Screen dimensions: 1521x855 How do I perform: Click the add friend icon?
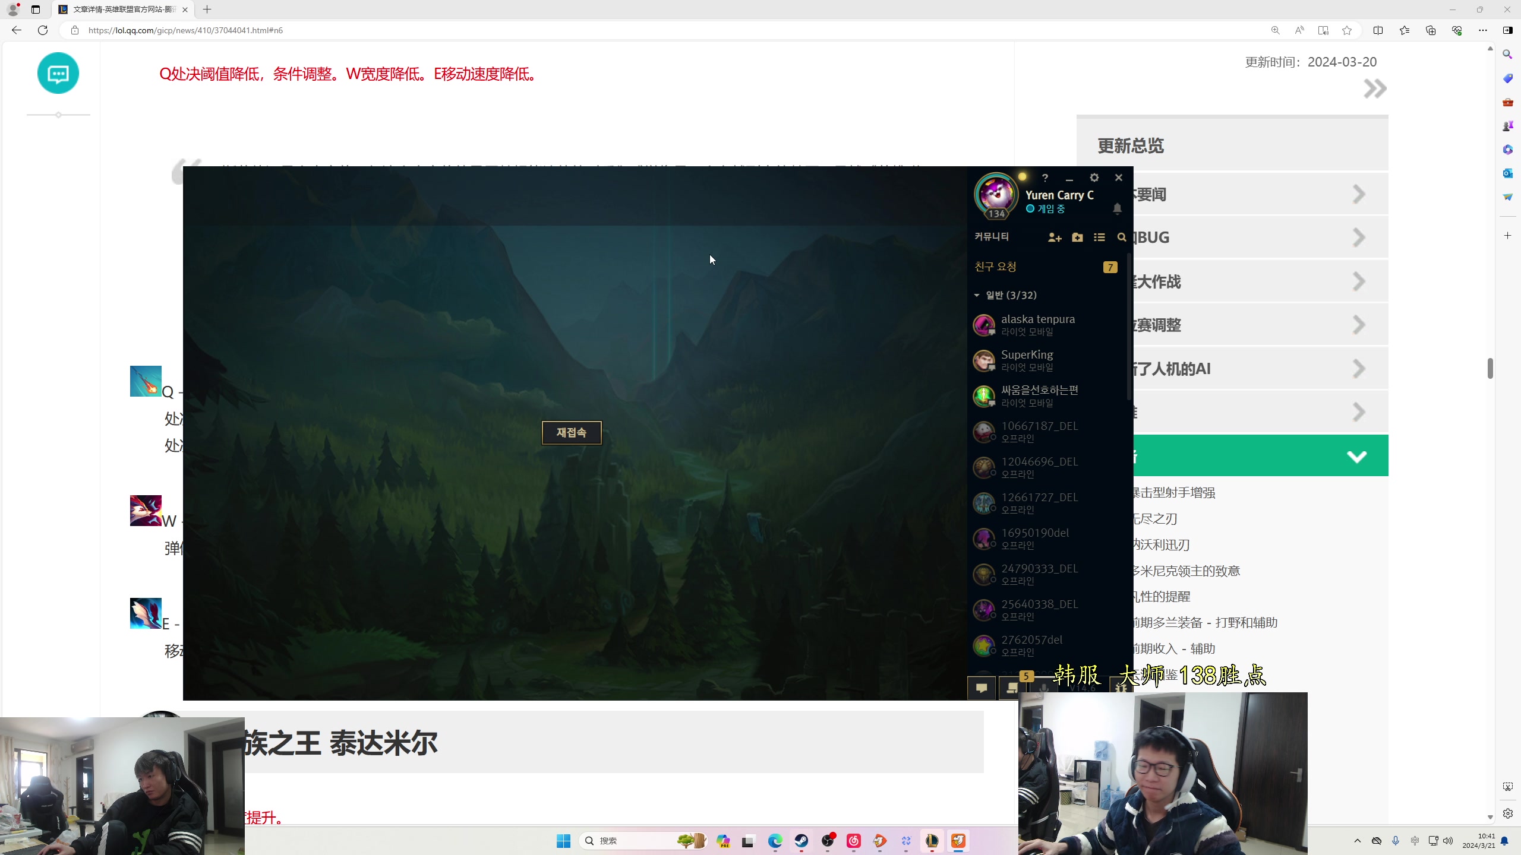tap(1055, 237)
